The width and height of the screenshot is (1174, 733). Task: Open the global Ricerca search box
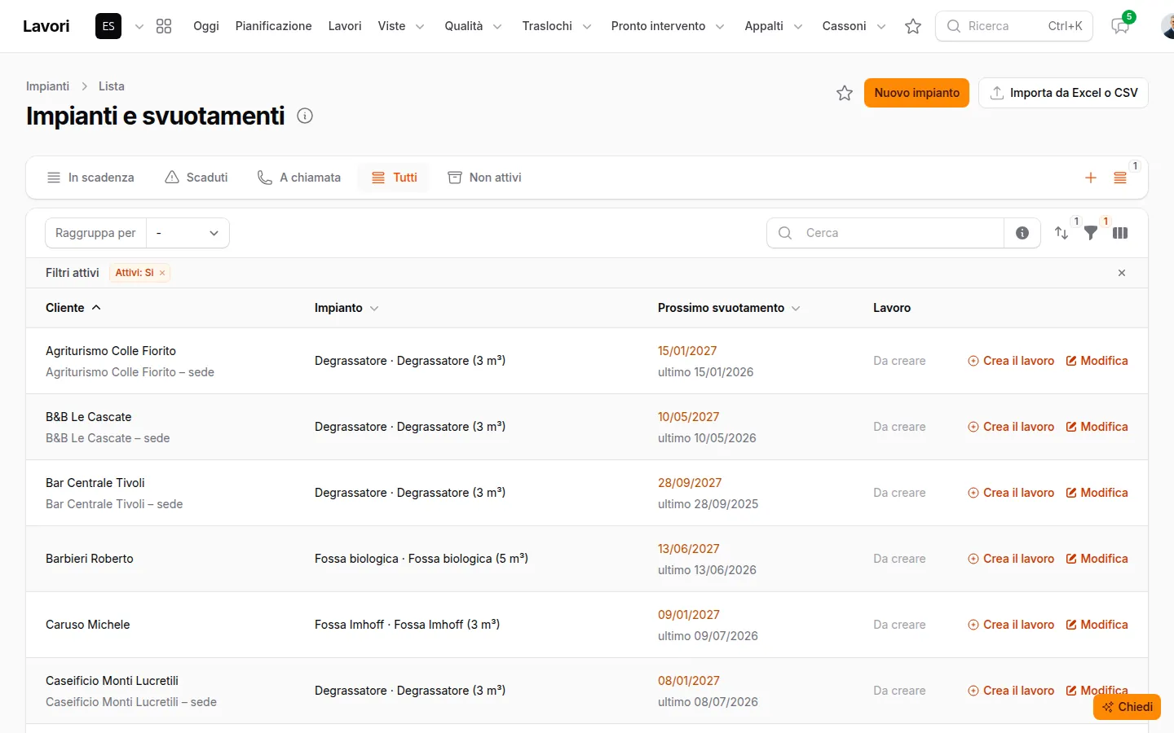tap(1014, 26)
